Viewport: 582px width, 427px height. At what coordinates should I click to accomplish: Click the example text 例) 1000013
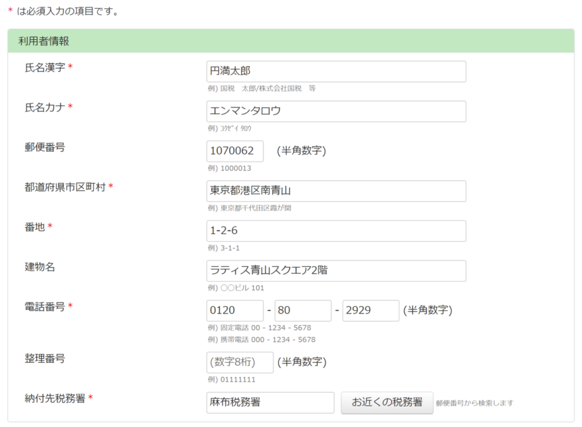pos(229,169)
